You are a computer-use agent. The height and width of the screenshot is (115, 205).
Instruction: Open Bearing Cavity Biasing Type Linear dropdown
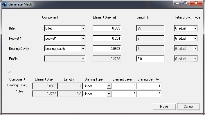coord(97,86)
